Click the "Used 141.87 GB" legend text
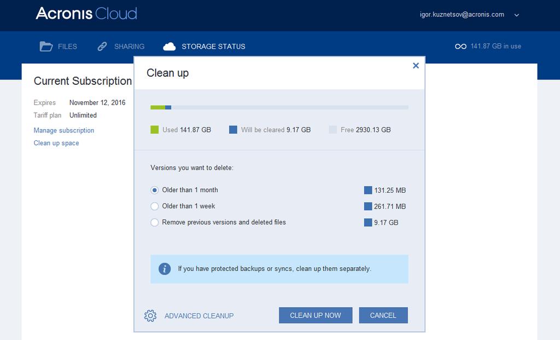 tap(186, 130)
